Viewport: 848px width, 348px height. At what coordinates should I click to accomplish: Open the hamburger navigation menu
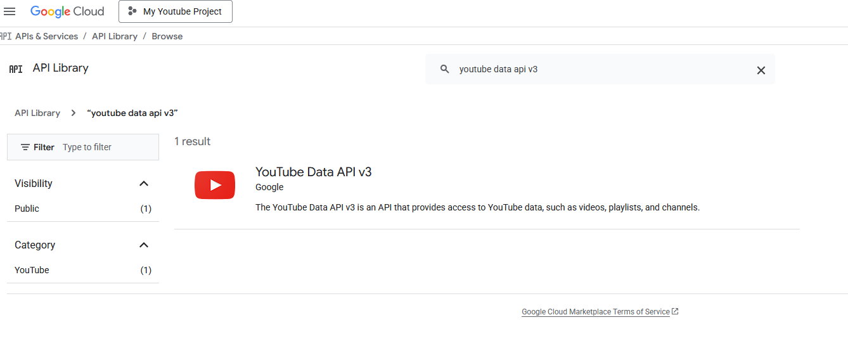coord(10,11)
